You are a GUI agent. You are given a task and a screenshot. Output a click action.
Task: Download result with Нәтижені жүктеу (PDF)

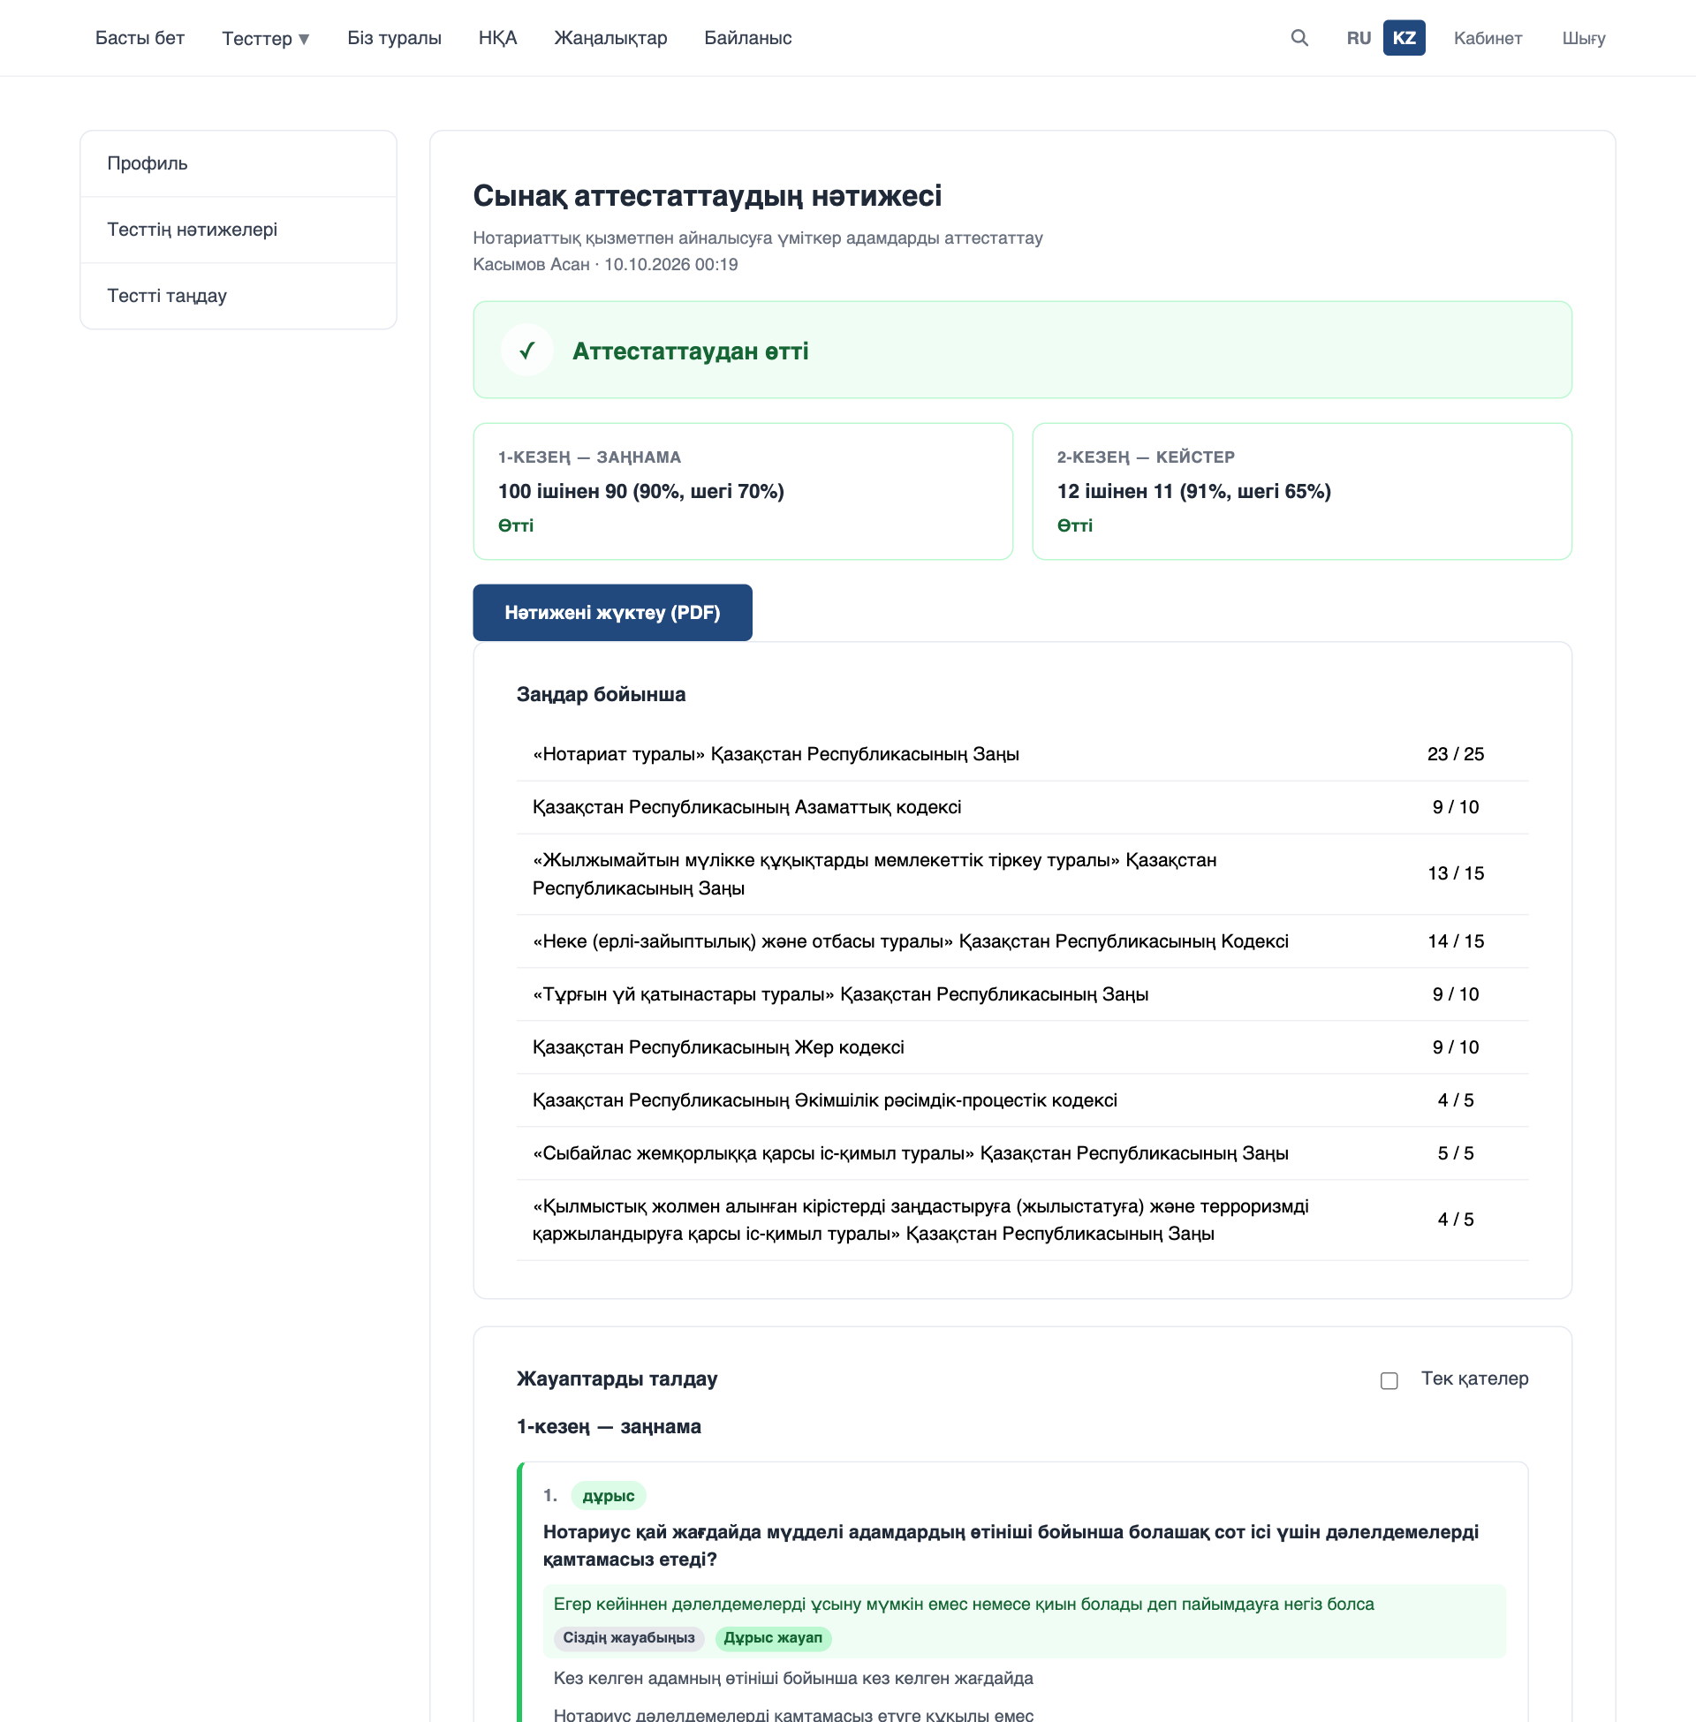pyautogui.click(x=612, y=612)
